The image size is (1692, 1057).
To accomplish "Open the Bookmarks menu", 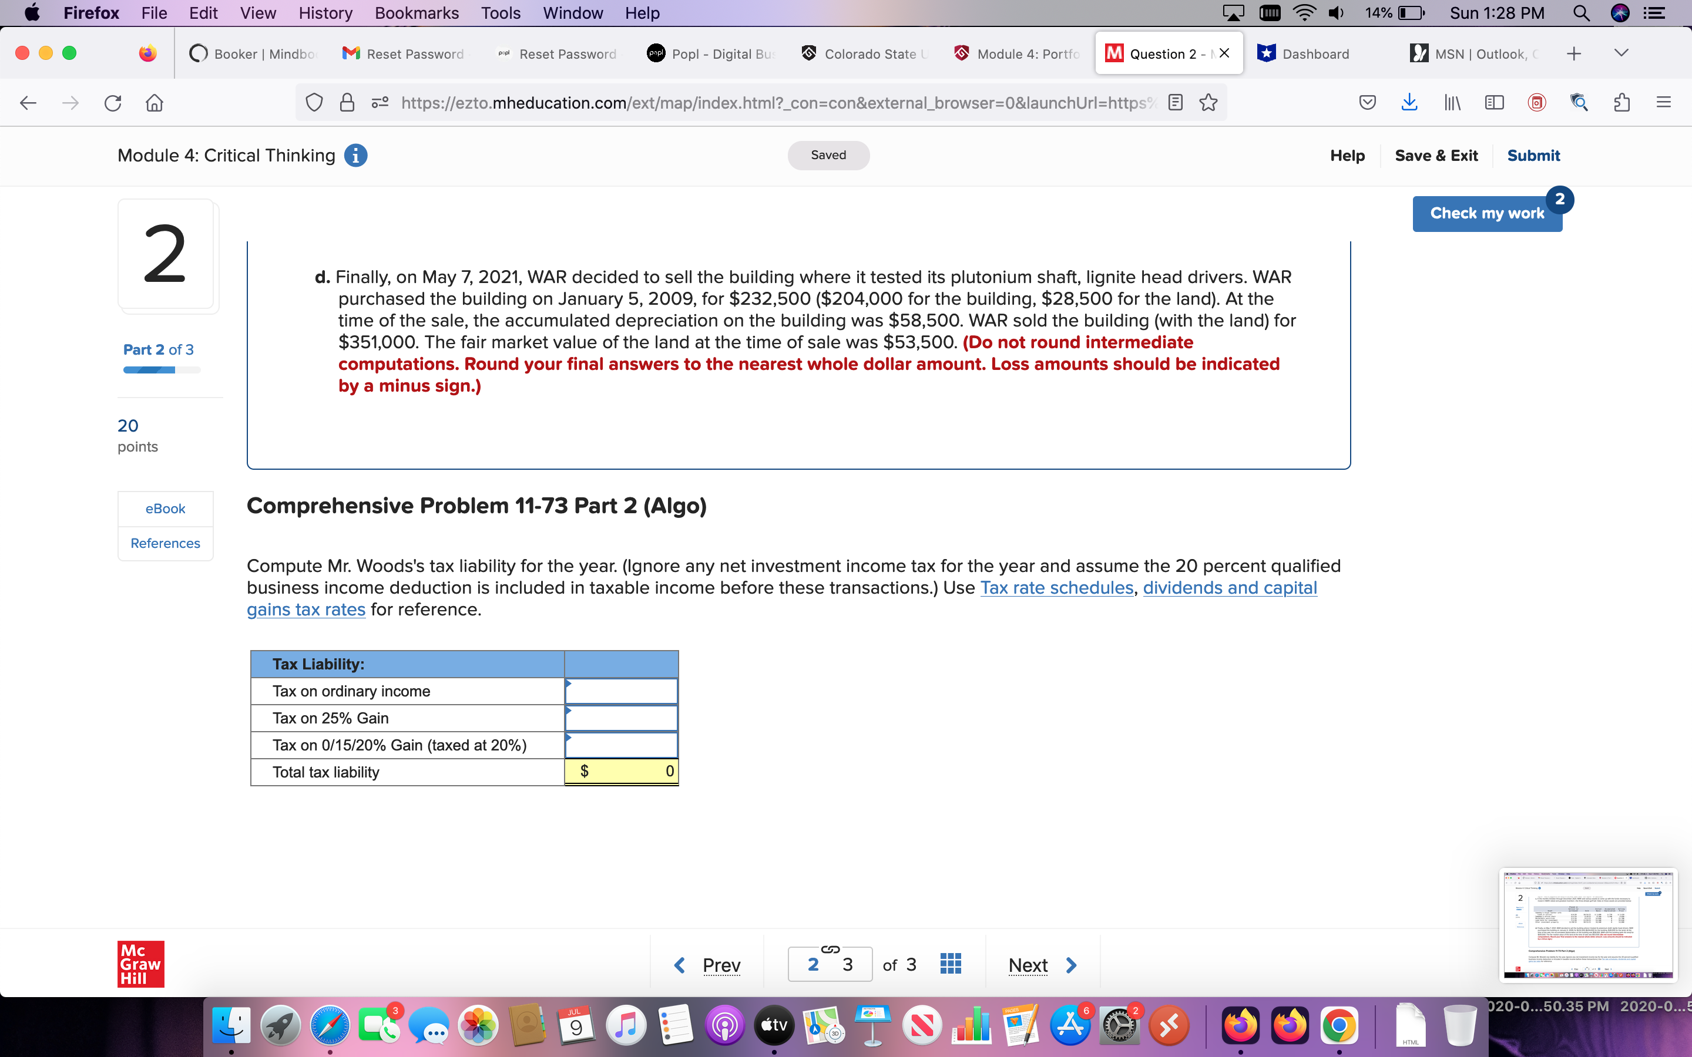I will tap(417, 14).
